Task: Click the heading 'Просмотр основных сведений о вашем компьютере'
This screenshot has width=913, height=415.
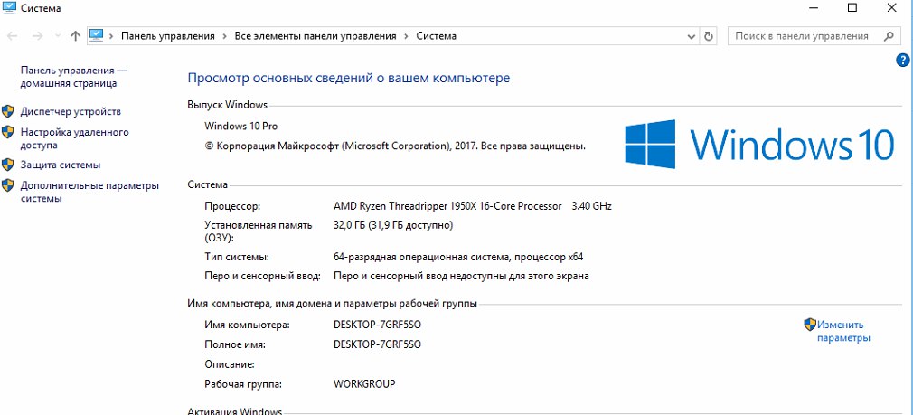Action: click(349, 78)
